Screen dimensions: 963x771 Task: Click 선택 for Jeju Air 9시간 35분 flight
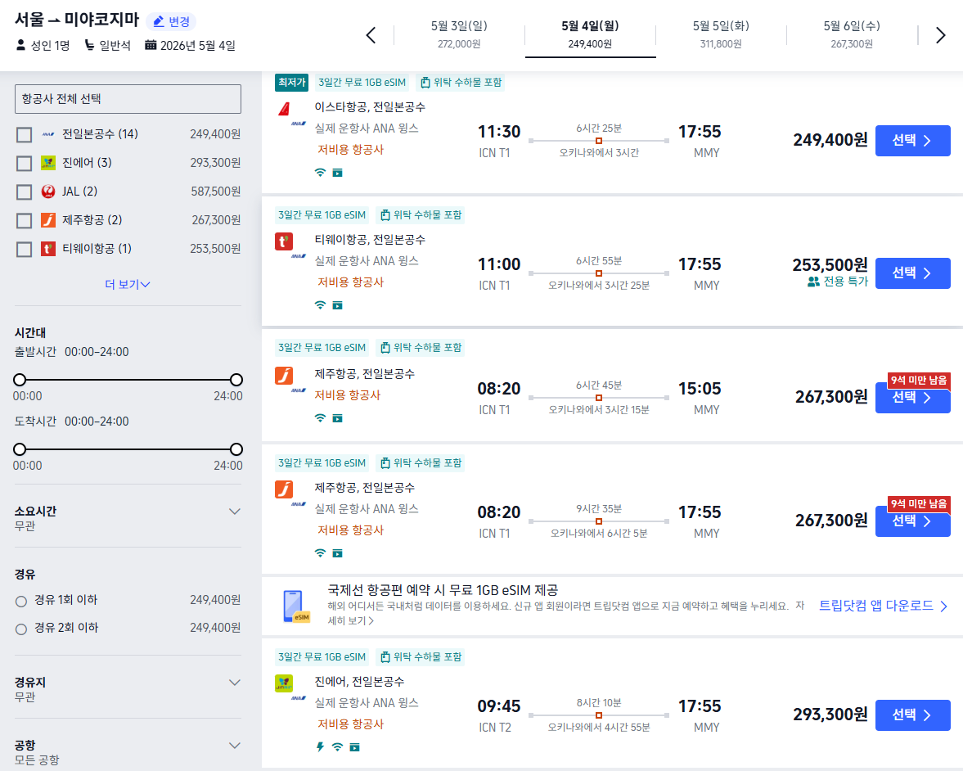click(912, 521)
